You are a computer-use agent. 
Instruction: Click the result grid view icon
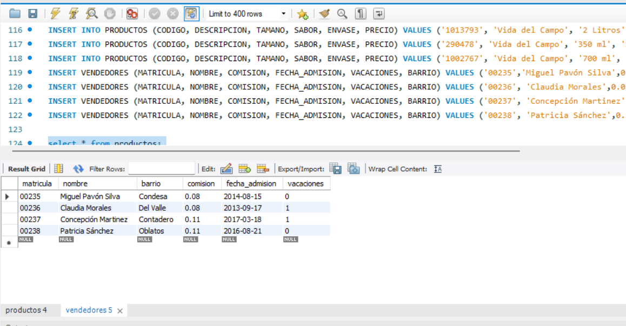coord(59,169)
